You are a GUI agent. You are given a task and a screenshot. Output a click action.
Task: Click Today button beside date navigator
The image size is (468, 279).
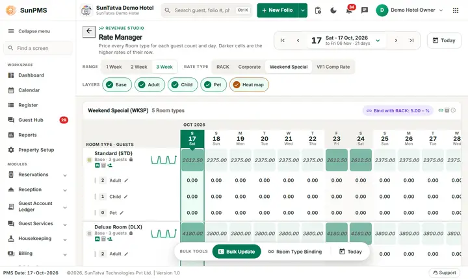[444, 40]
